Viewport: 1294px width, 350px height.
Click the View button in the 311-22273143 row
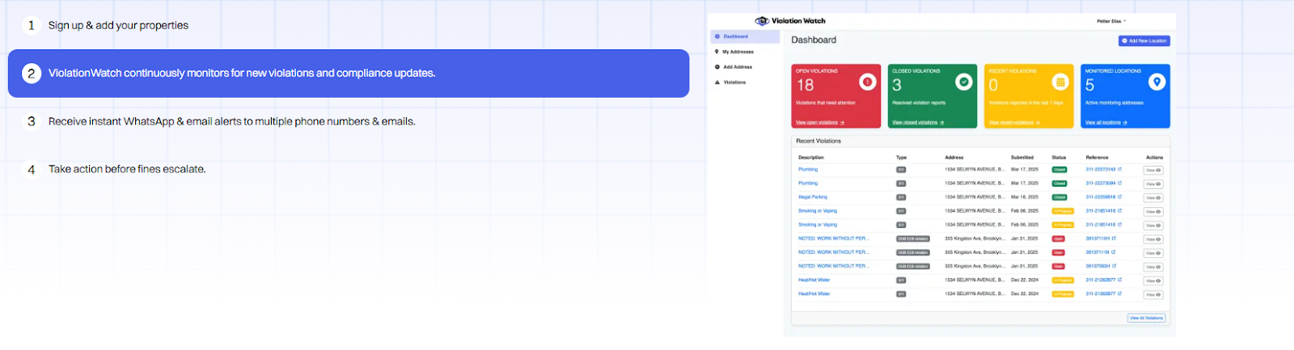1153,171
